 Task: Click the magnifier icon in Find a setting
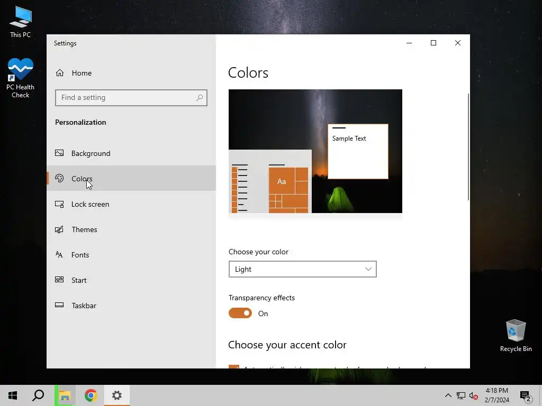pos(200,98)
